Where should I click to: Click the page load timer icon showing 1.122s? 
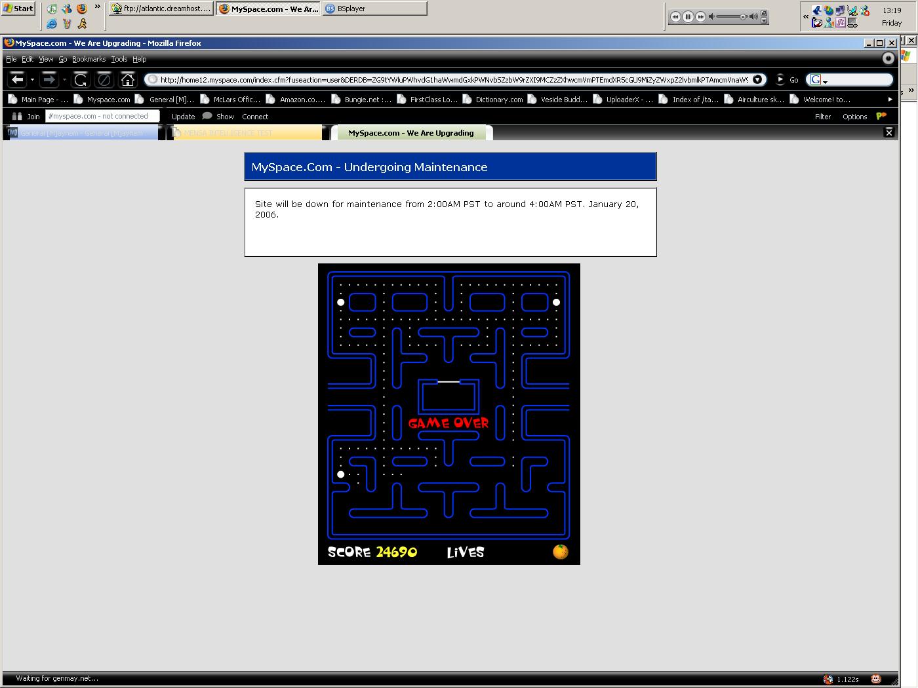click(x=828, y=679)
